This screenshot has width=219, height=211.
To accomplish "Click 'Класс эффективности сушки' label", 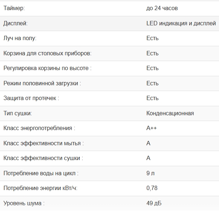I will tap(43, 158).
